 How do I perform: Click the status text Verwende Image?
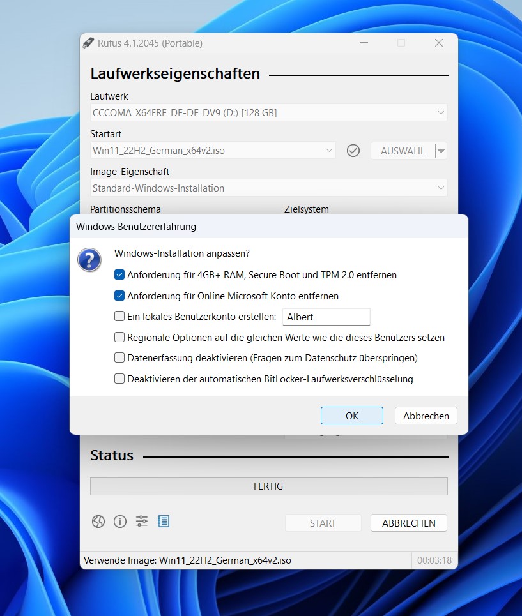pyautogui.click(x=187, y=560)
